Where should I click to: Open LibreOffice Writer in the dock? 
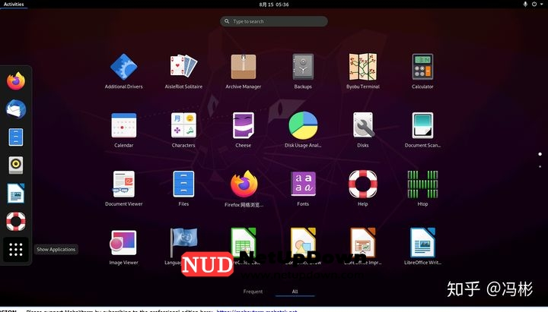click(x=16, y=193)
